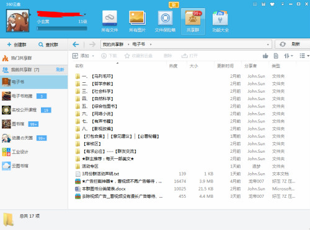Viewport: 310px width, 230px height.
Task: Select 电子书地摊 group in sidebar
Action: click(33, 96)
